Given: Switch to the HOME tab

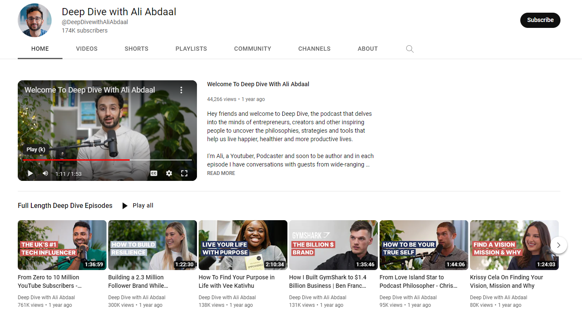Looking at the screenshot, I should coord(40,49).
